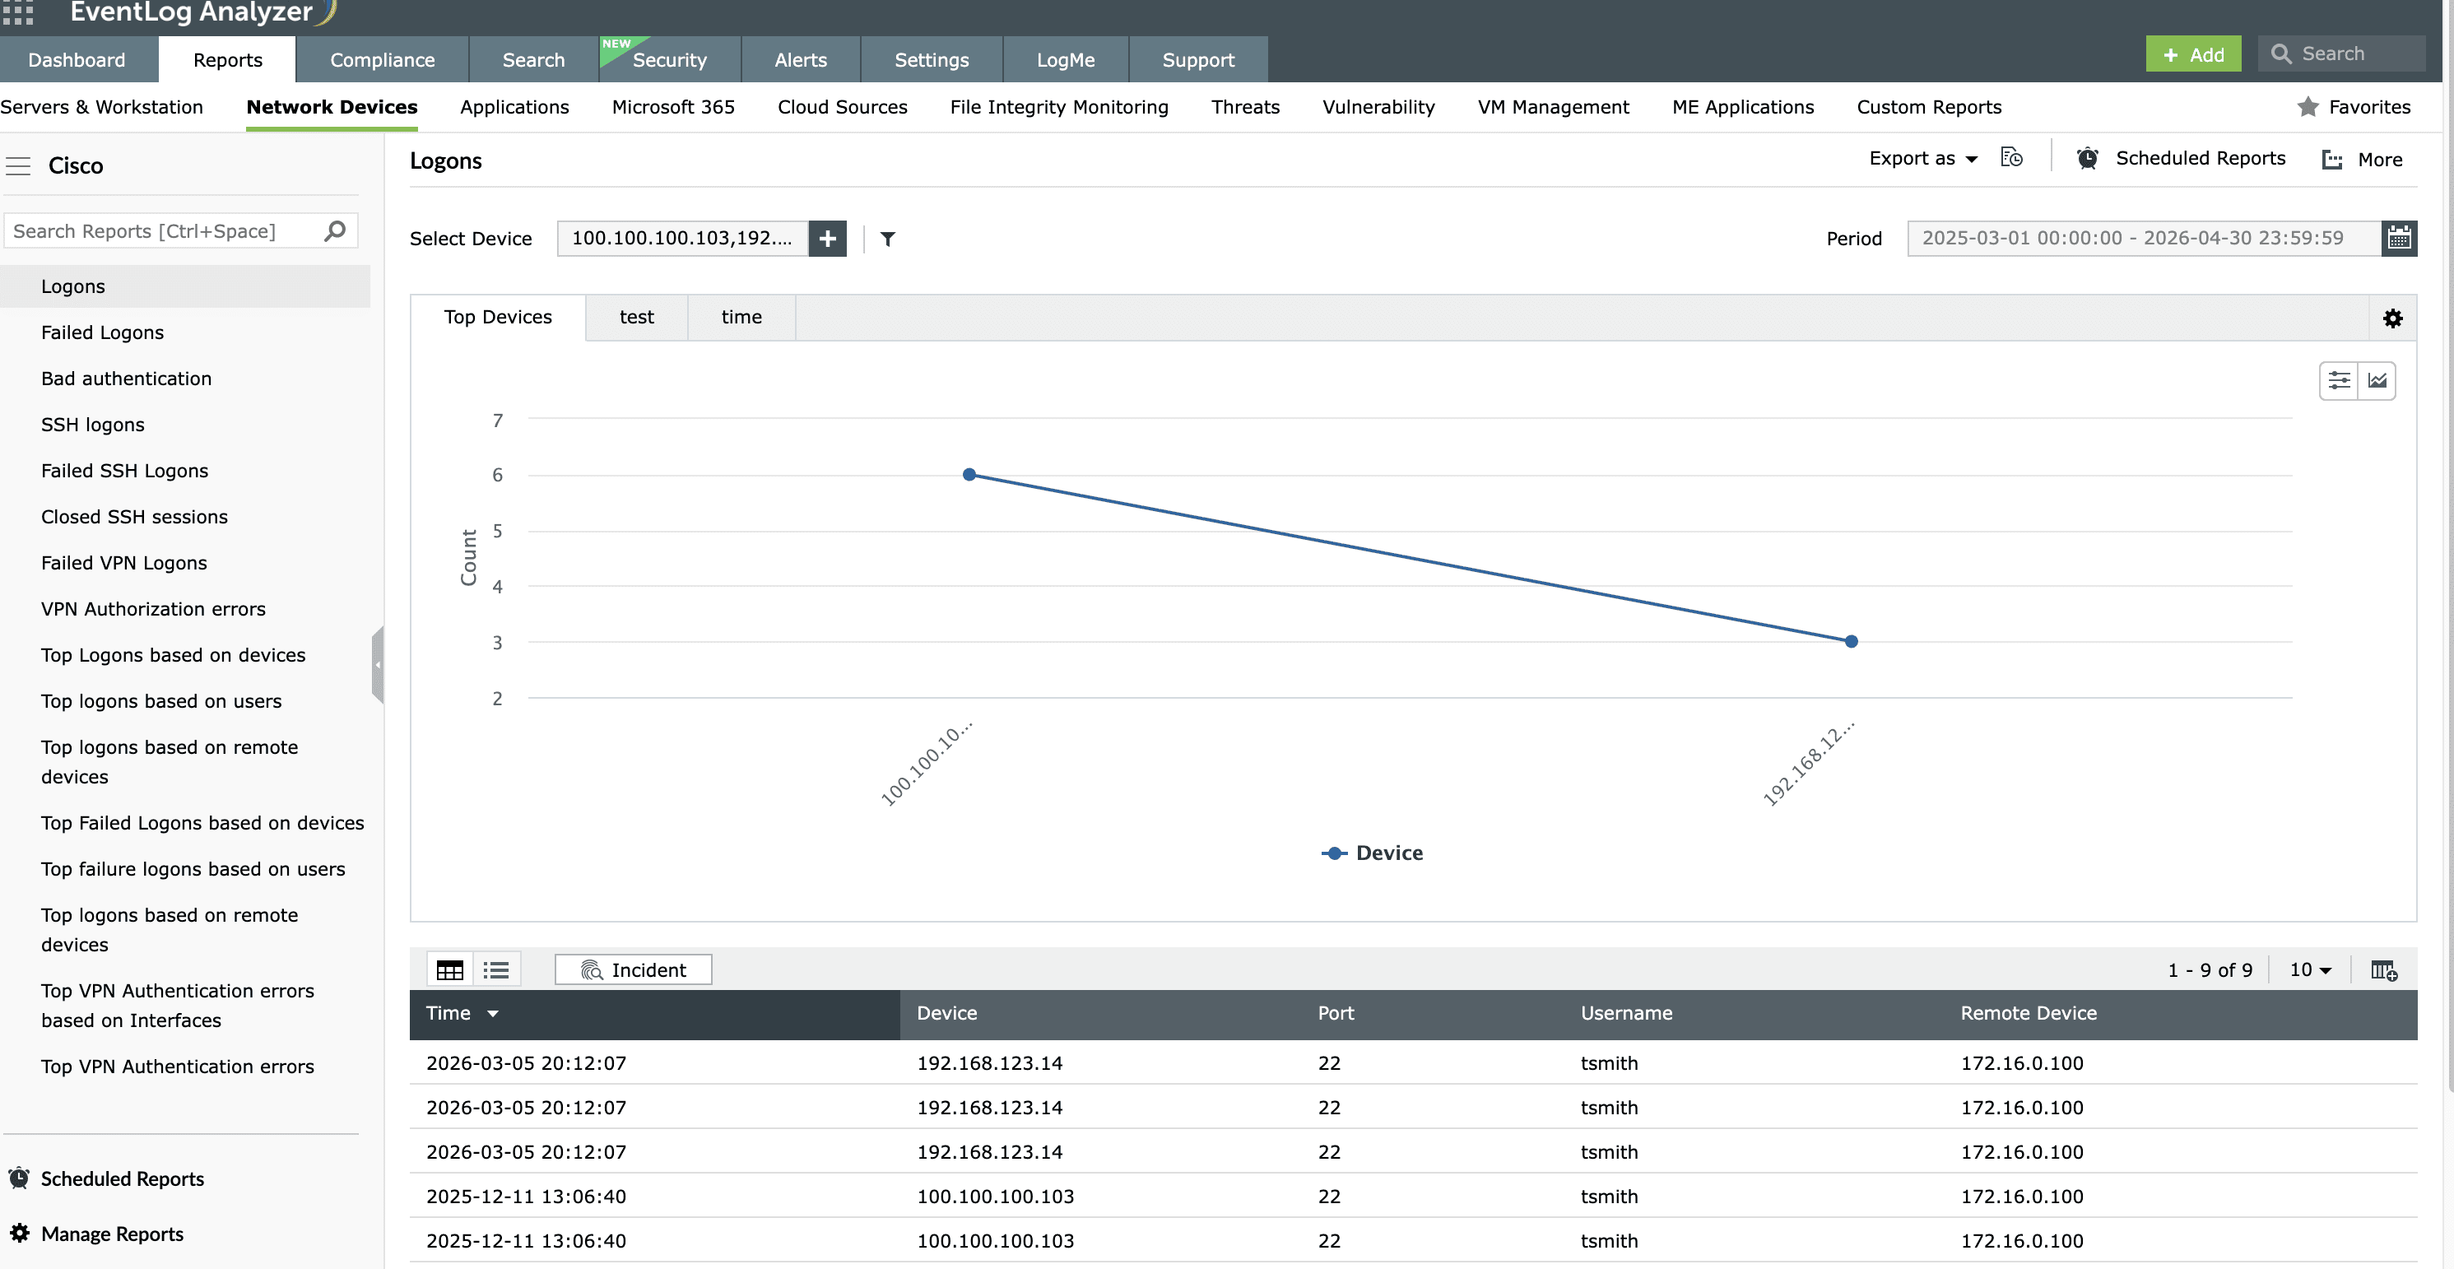This screenshot has width=2454, height=1269.
Task: Open the Threats reports category
Action: tap(1245, 107)
